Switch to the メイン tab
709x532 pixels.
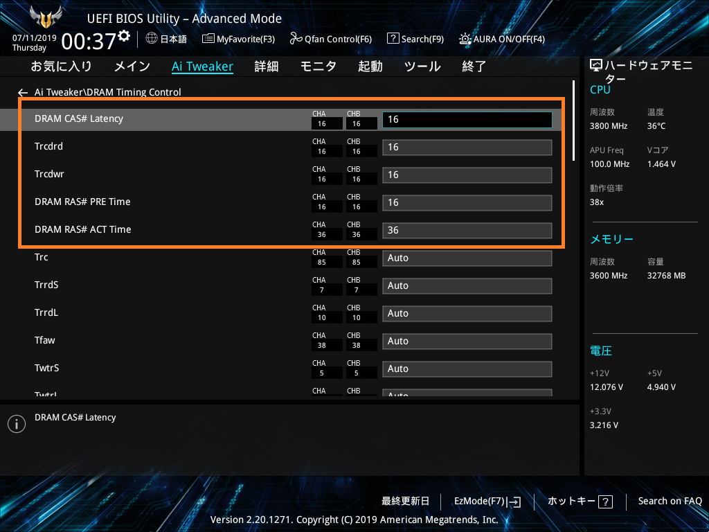coord(132,66)
